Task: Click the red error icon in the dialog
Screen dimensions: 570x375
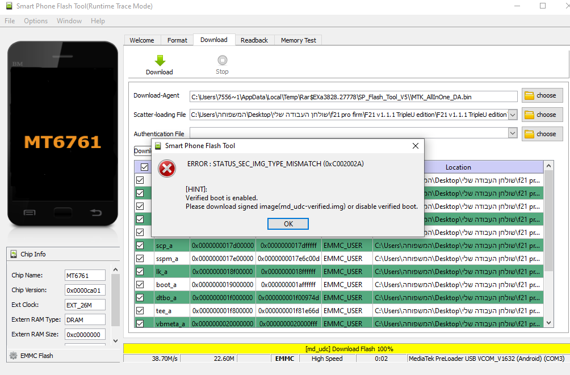Action: [167, 168]
